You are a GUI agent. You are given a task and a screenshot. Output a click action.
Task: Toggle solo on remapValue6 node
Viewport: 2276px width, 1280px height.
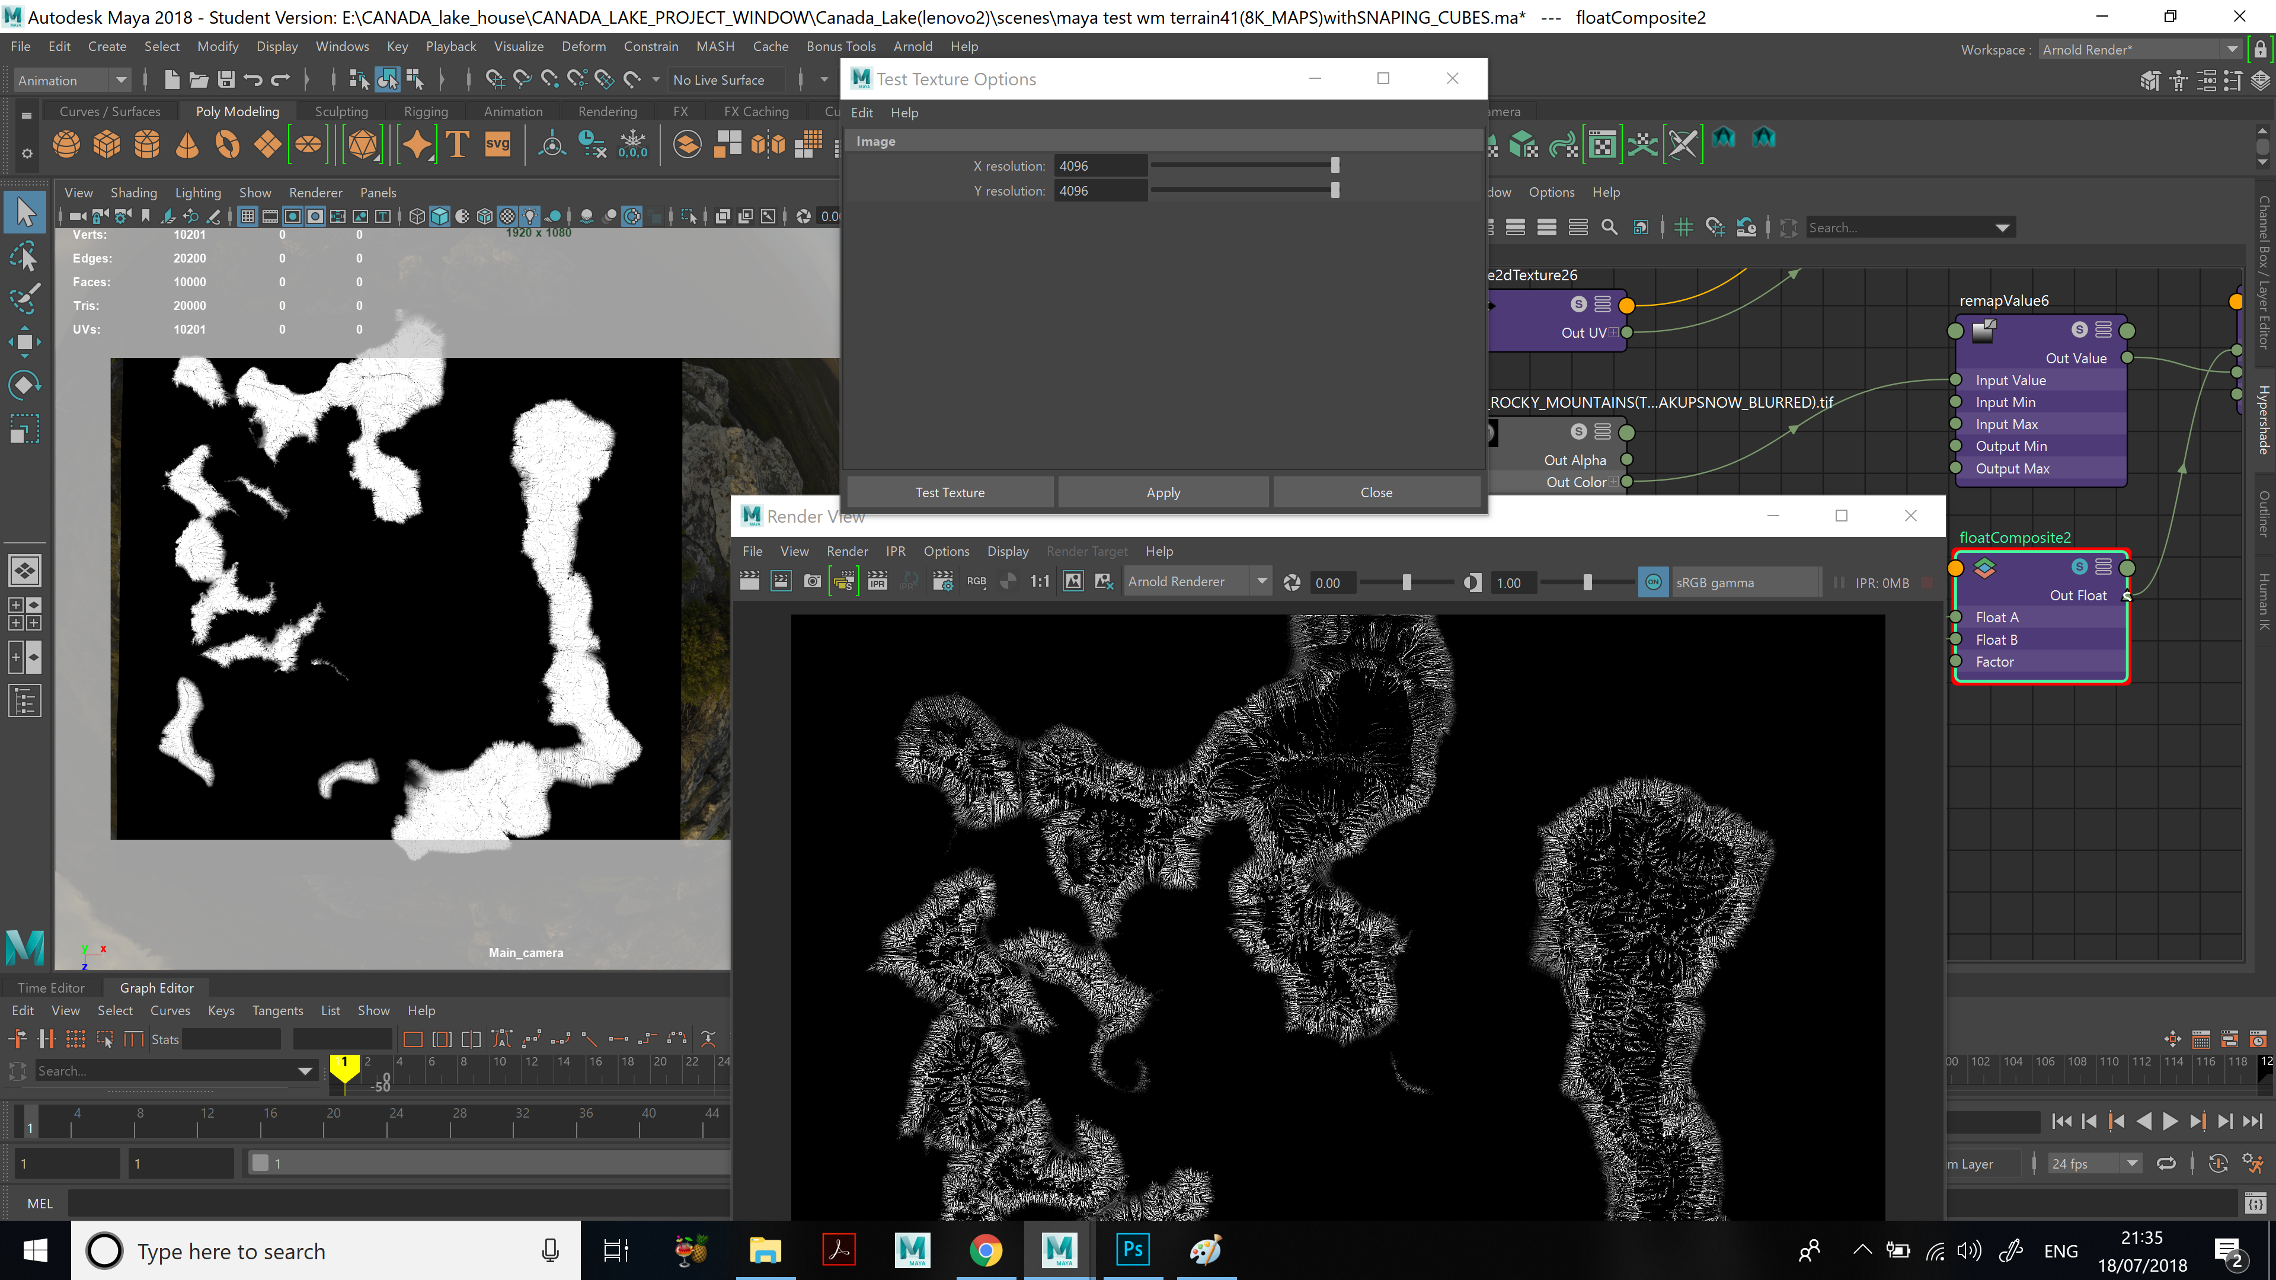[2079, 329]
